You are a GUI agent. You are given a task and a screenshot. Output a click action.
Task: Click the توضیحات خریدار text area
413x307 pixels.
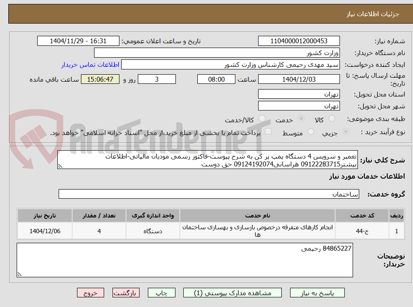click(185, 260)
